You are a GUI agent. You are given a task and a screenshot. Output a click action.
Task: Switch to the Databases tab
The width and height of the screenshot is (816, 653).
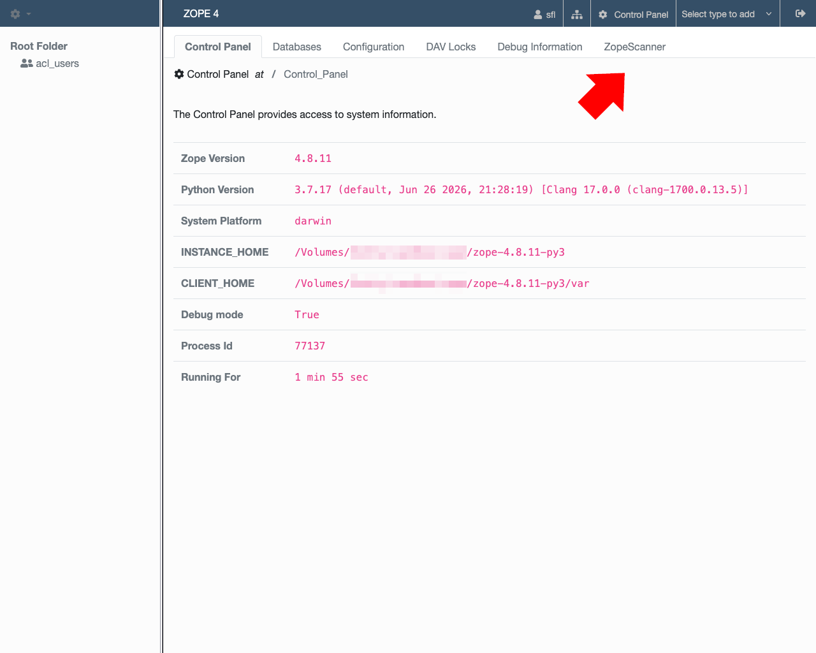tap(297, 47)
